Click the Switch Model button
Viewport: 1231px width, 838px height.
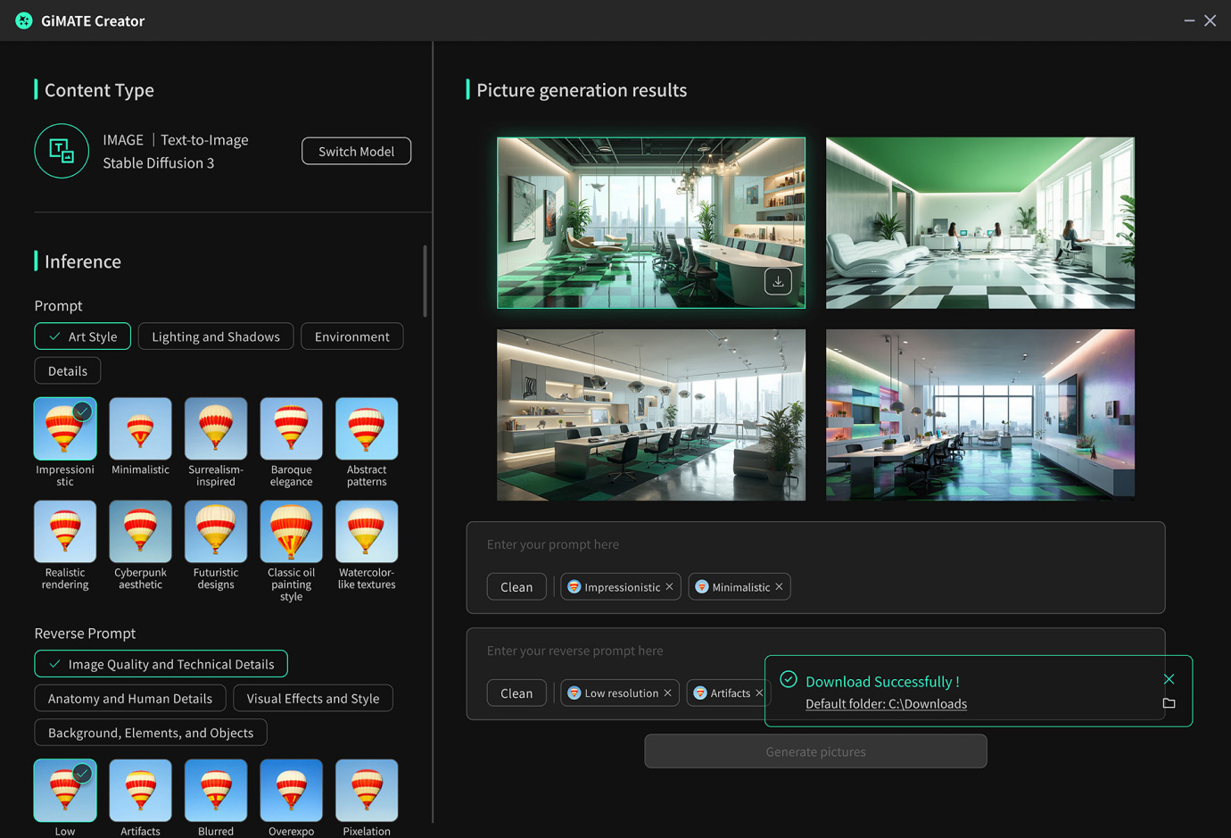coord(356,151)
